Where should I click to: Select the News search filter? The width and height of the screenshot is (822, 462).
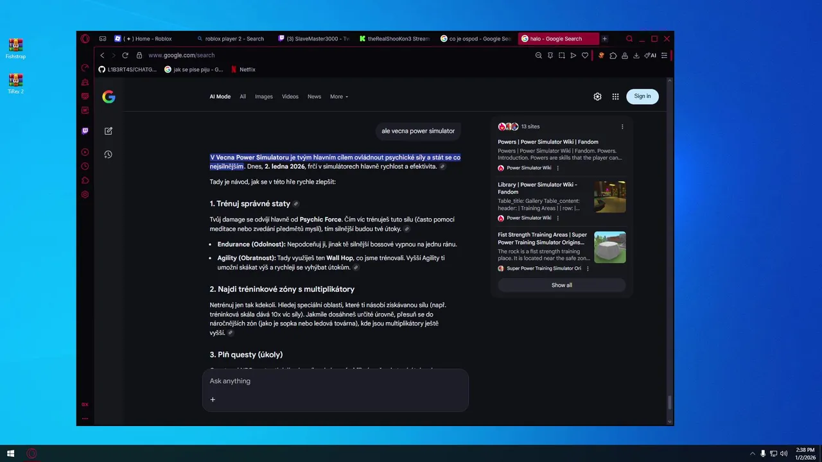click(x=314, y=96)
